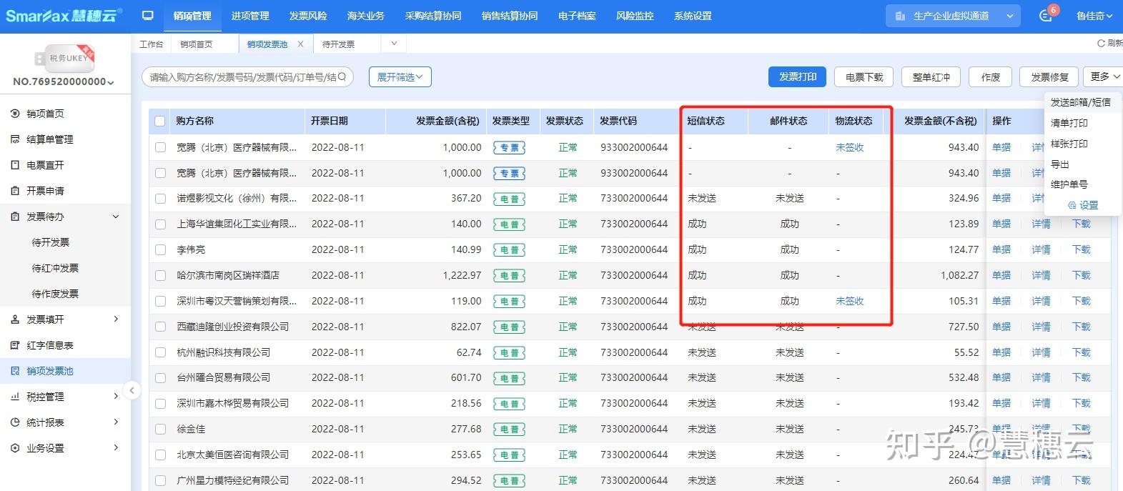Open the 海关业务 top menu
Screen dimensions: 1123x491
click(366, 16)
